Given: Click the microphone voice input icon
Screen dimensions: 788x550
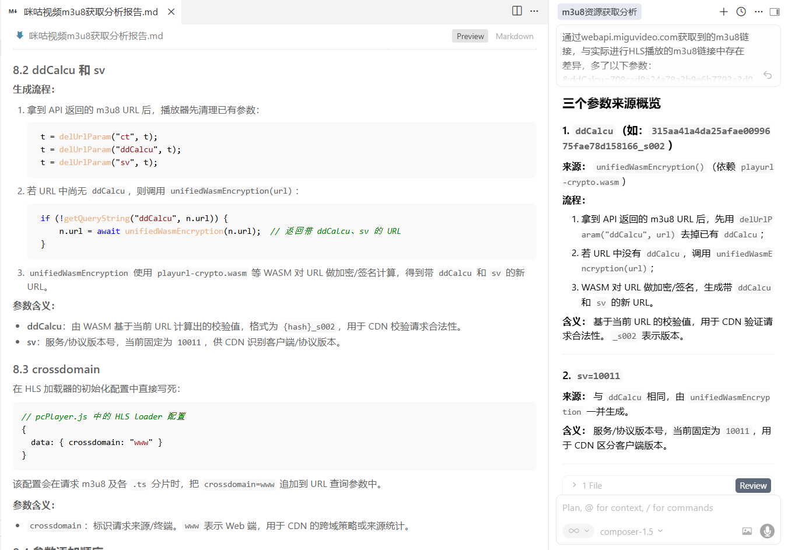Looking at the screenshot, I should (x=768, y=531).
